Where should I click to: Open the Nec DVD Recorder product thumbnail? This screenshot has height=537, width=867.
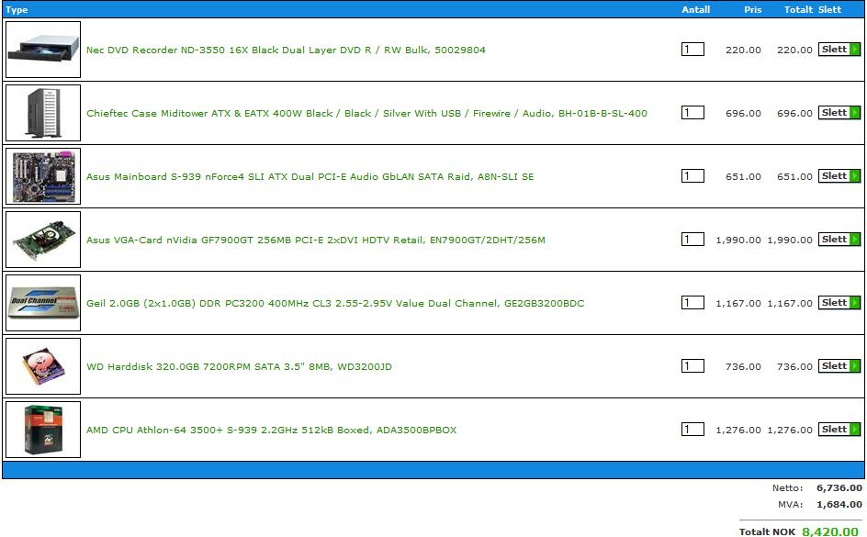(43, 50)
